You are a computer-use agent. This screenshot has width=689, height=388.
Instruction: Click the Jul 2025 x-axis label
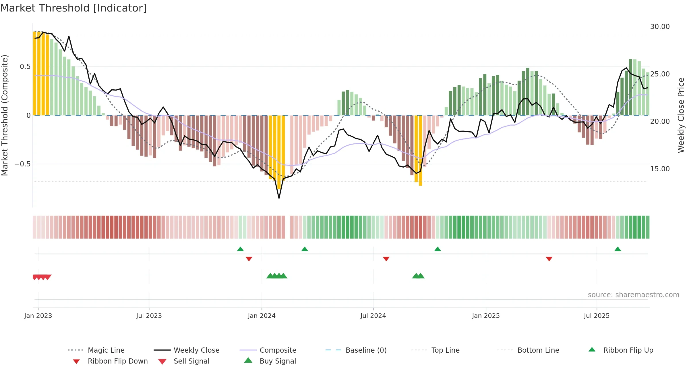tap(597, 316)
